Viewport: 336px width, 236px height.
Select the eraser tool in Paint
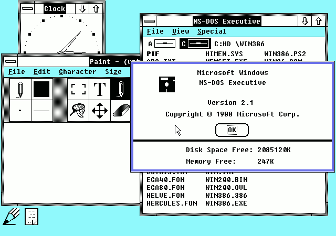121,111
